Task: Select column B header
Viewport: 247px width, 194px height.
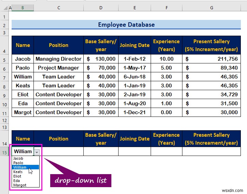Action: pyautogui.click(x=23, y=8)
